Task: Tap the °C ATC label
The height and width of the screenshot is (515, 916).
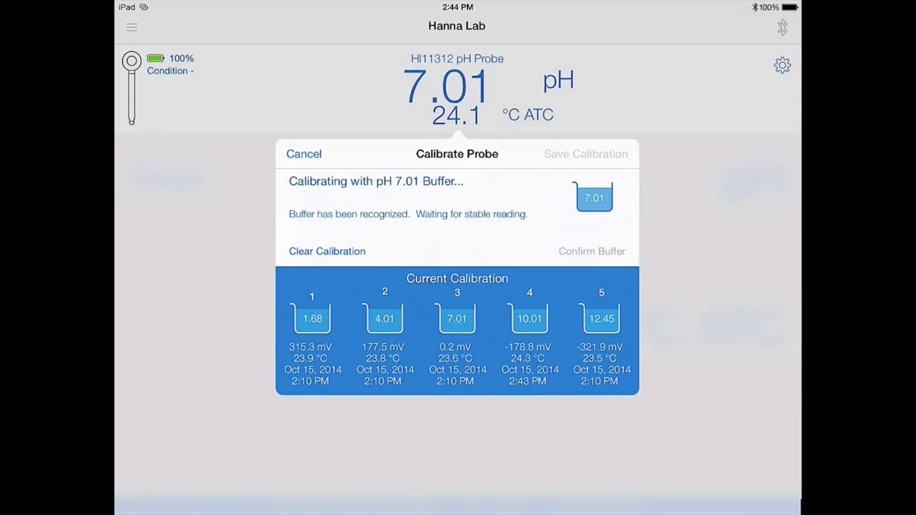Action: point(527,114)
